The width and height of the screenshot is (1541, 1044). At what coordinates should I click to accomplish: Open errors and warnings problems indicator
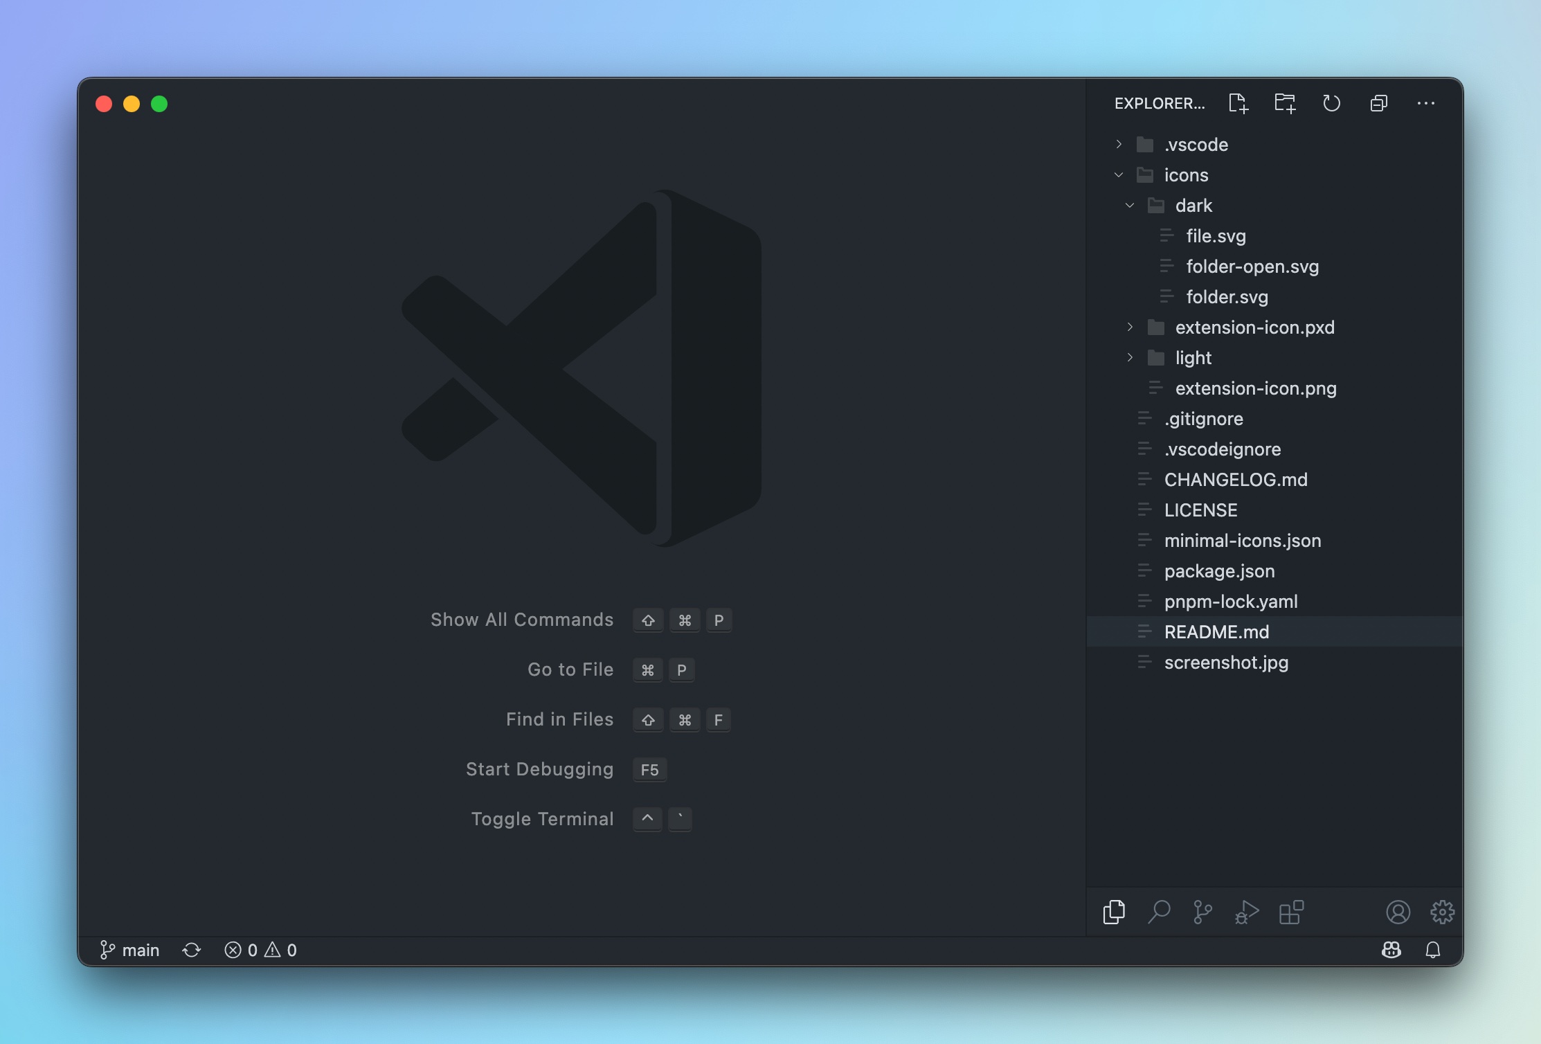[260, 950]
